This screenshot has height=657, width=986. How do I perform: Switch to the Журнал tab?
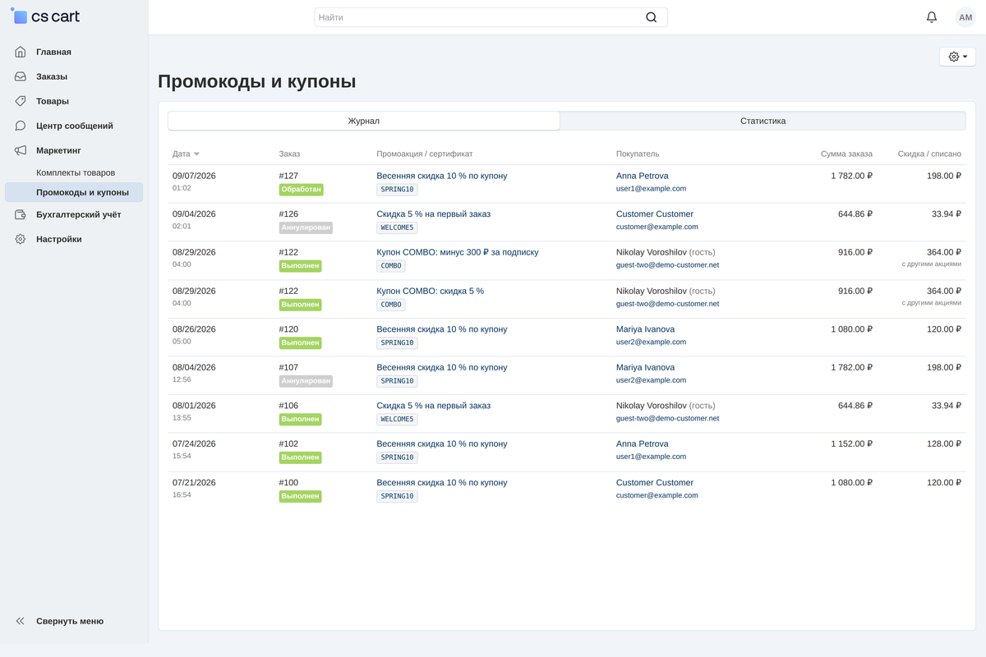pos(364,121)
